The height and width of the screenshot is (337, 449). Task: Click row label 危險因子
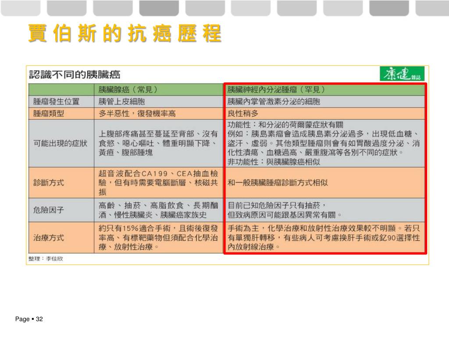tap(49, 210)
